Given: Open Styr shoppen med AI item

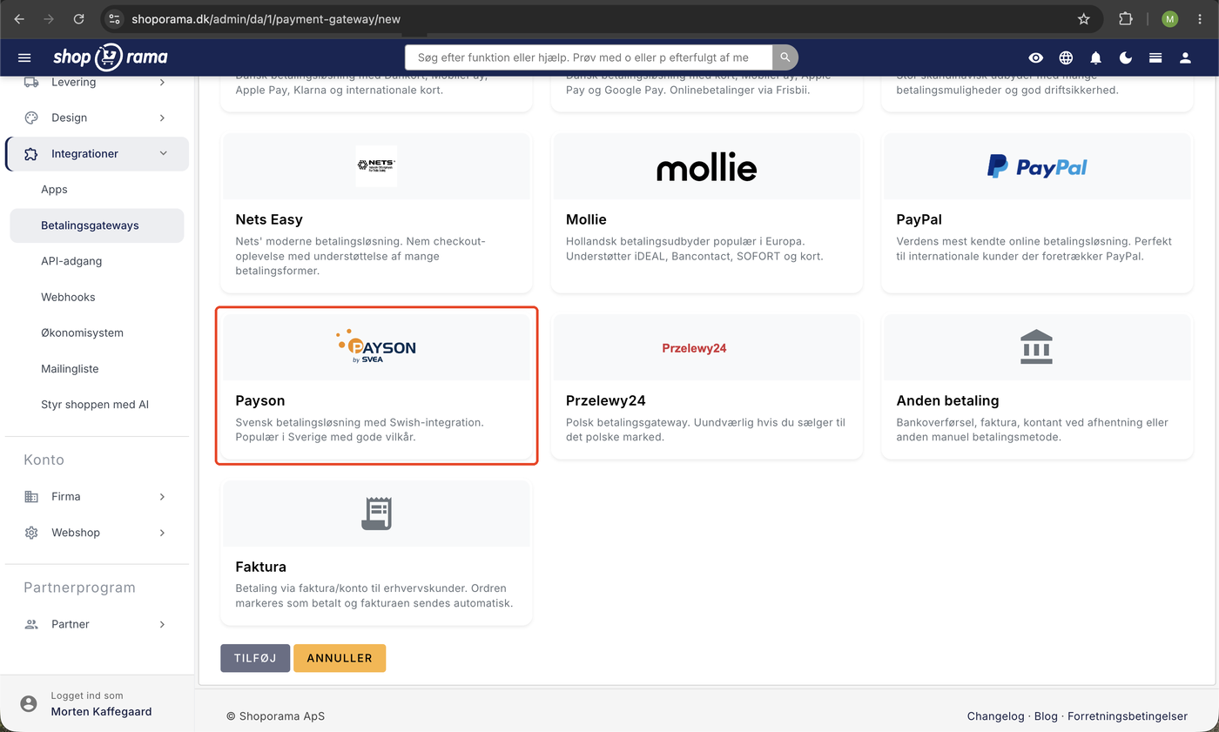Looking at the screenshot, I should point(97,405).
